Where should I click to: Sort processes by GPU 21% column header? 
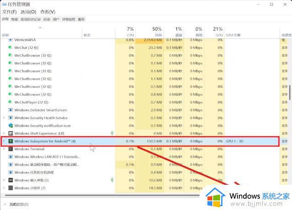point(215,32)
